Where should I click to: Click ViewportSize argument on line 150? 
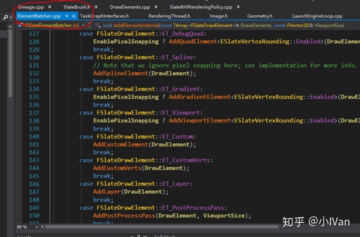pos(224,215)
